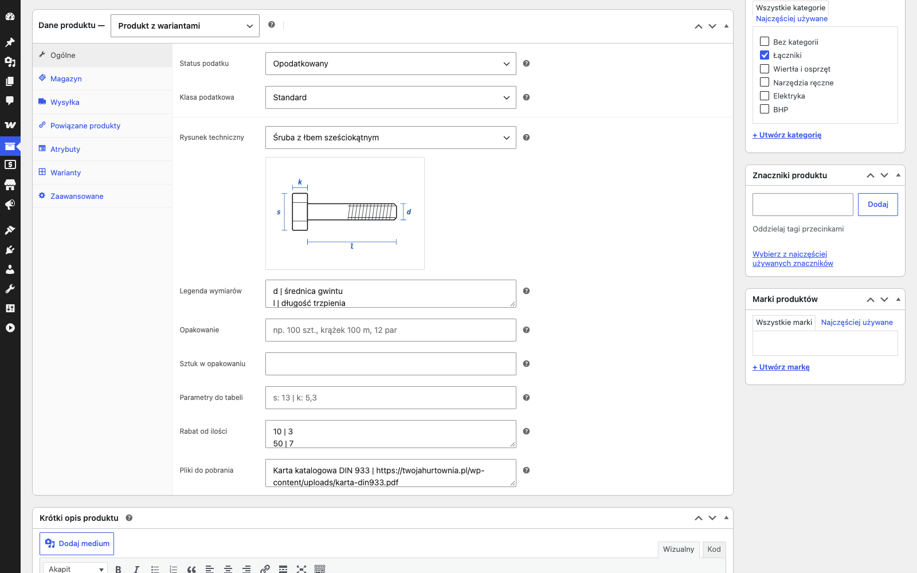This screenshot has height=573, width=917.
Task: Click the + Utwórz kategorię link
Action: 787,135
